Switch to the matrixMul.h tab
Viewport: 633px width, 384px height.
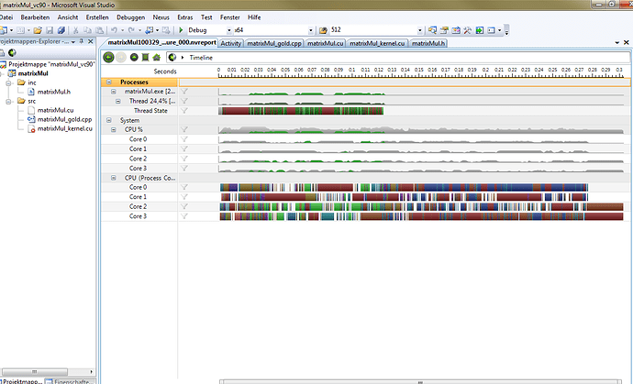(x=428, y=43)
